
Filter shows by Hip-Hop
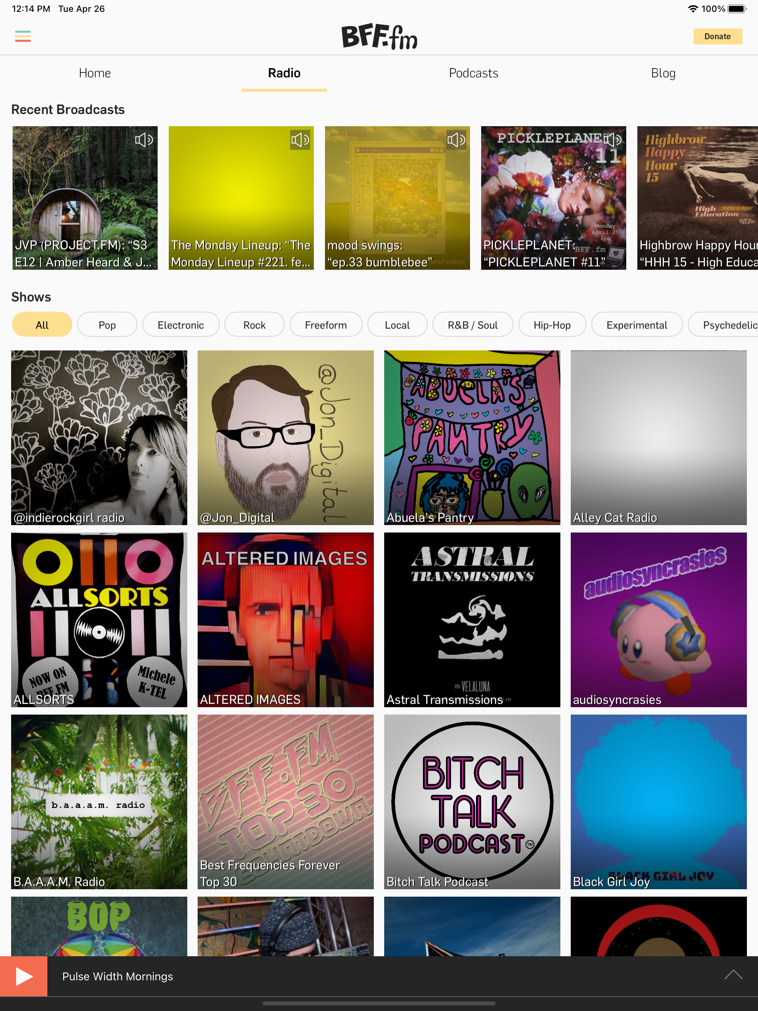point(552,325)
